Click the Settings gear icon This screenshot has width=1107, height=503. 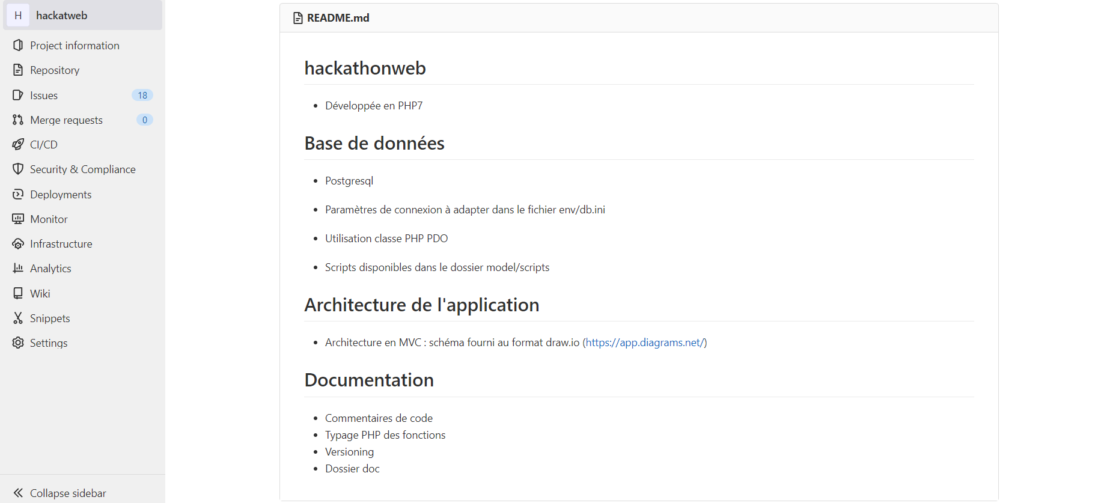tap(18, 343)
